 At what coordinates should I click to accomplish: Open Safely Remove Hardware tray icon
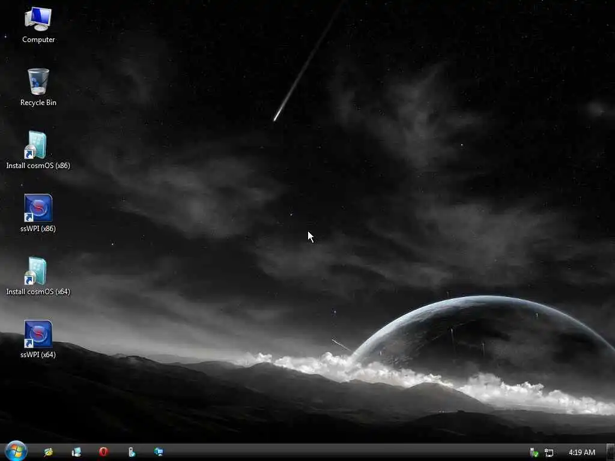coord(534,453)
